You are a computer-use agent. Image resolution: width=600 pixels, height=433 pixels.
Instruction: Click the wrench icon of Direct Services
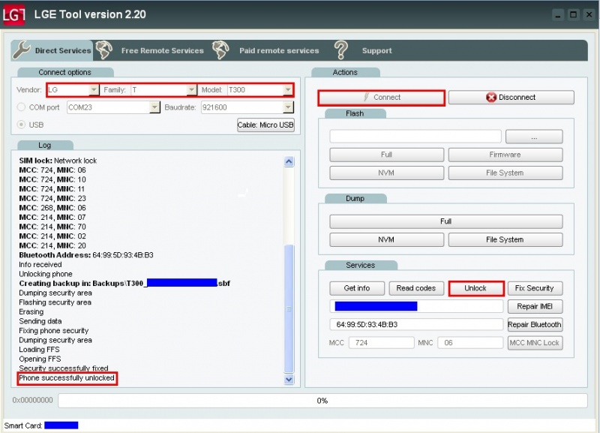(22, 50)
